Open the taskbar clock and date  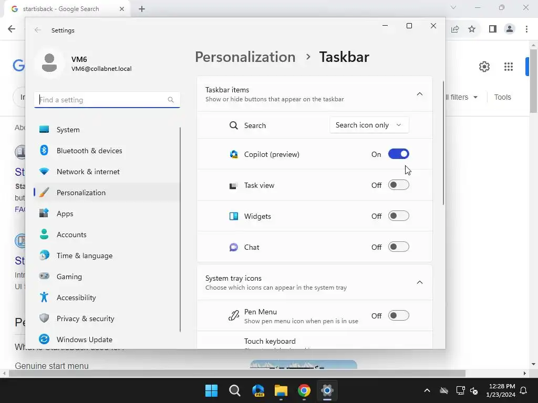(x=501, y=390)
